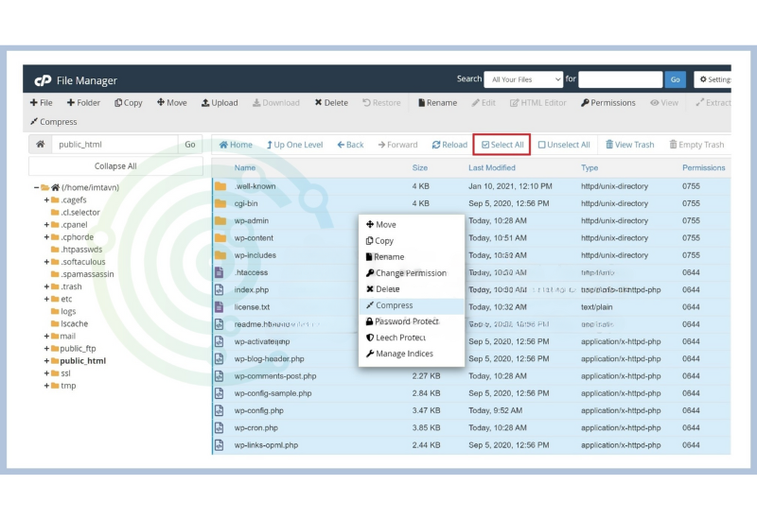Navigate Back in file manager
Image resolution: width=757 pixels, height=520 pixels.
coord(350,145)
